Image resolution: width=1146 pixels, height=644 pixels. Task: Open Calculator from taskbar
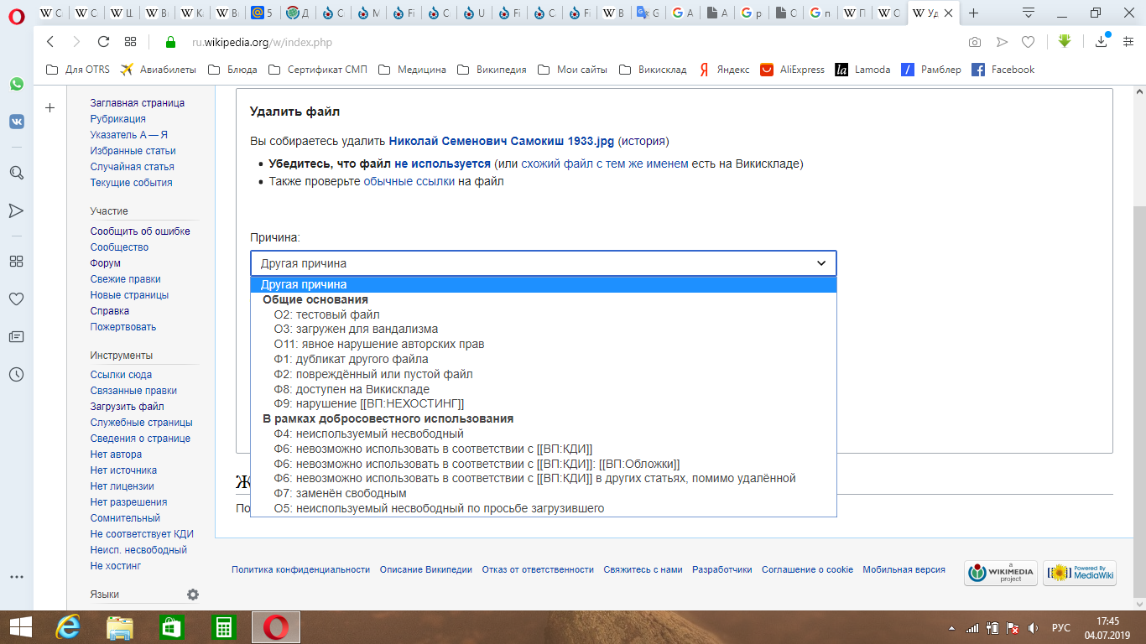coord(224,627)
